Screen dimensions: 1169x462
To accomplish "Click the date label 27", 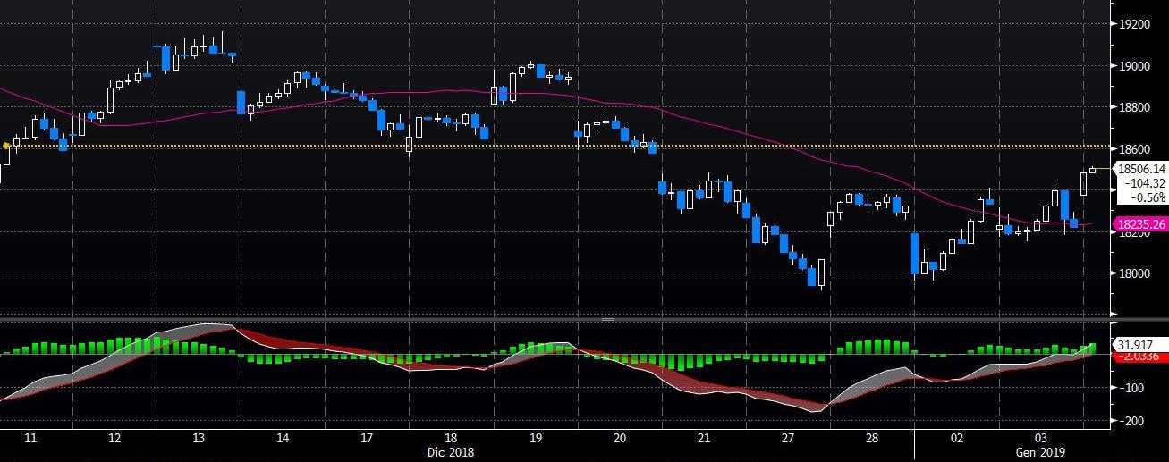I will (789, 439).
